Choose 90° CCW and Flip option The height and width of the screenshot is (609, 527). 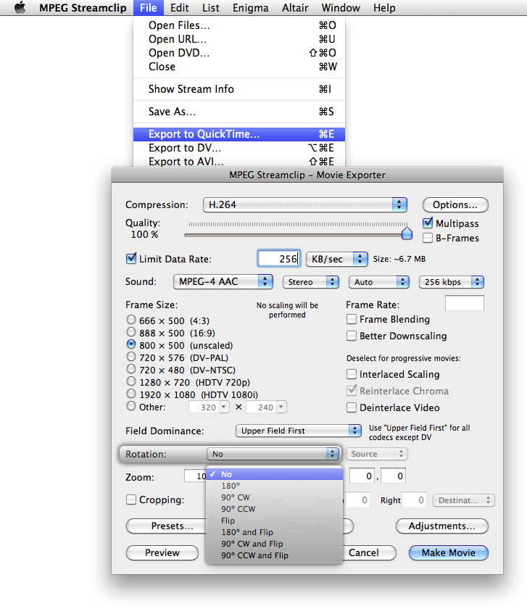(x=274, y=556)
